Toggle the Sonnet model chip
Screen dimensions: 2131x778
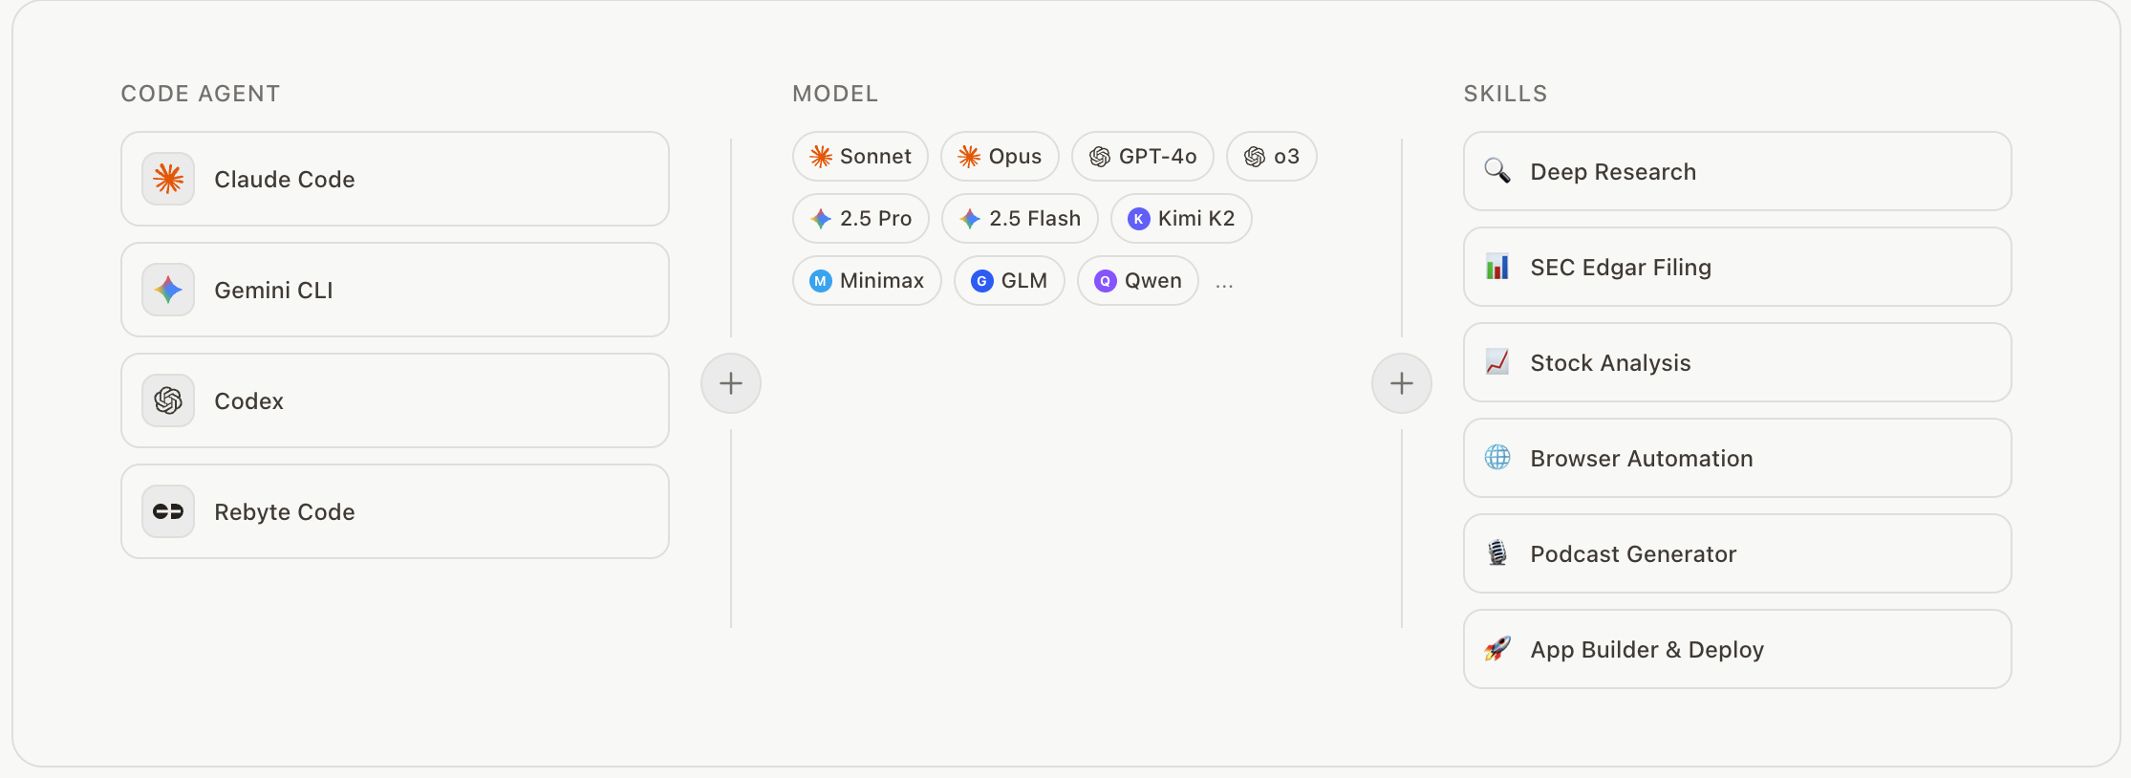pos(860,156)
